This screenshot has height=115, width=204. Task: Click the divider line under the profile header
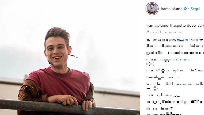(x=175, y=20)
